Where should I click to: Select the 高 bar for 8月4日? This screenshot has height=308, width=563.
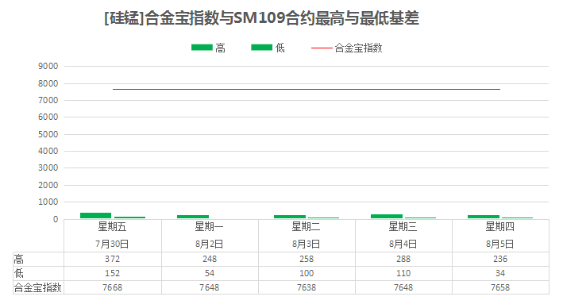(387, 216)
